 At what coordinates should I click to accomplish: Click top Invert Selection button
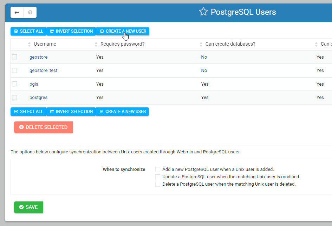pos(71,31)
